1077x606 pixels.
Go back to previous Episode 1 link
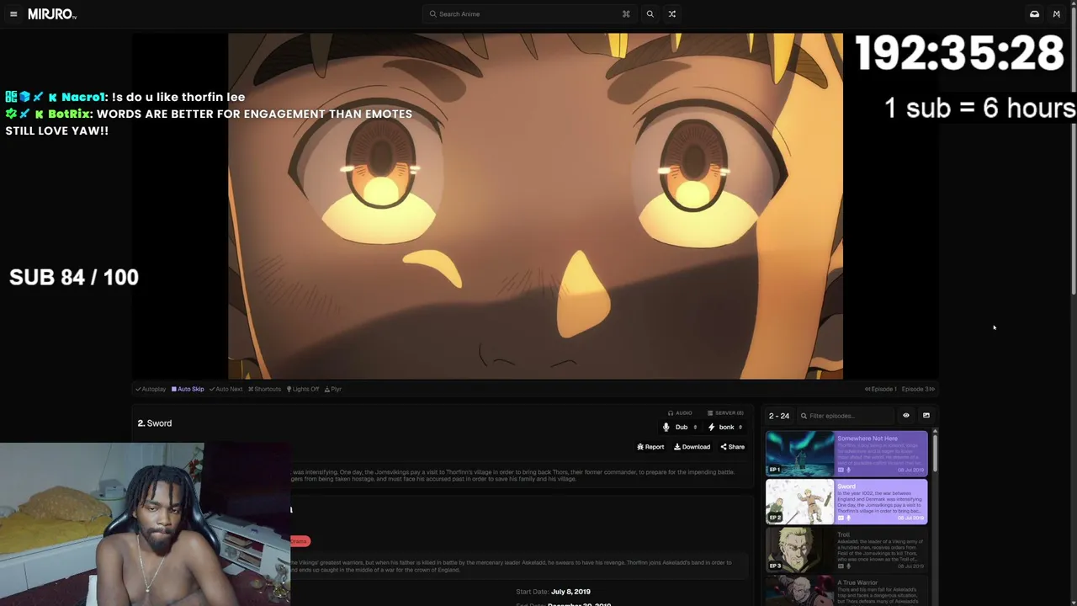click(881, 389)
